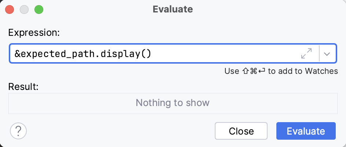The height and width of the screenshot is (147, 346).
Task: Click the "Result:" label
Action: tap(23, 87)
